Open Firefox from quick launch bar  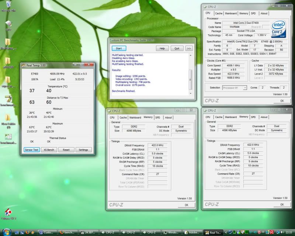coord(27,232)
